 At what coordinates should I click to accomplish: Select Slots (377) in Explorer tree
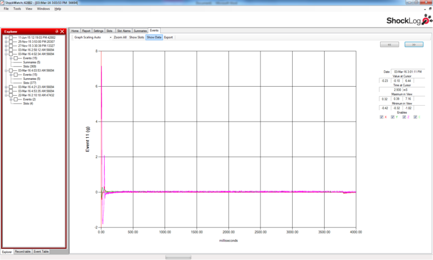click(x=29, y=83)
